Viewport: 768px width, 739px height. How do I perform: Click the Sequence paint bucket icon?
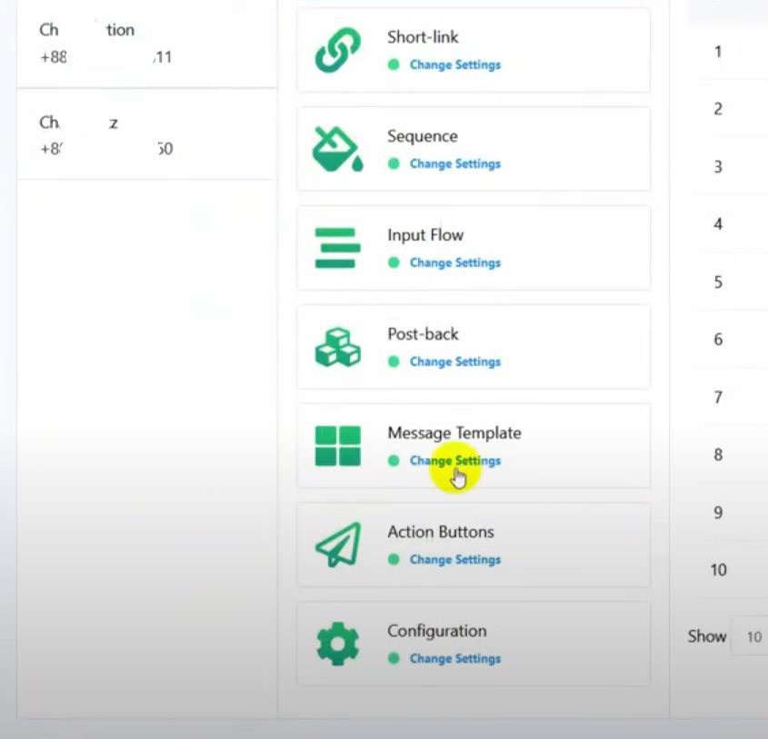coord(337,149)
